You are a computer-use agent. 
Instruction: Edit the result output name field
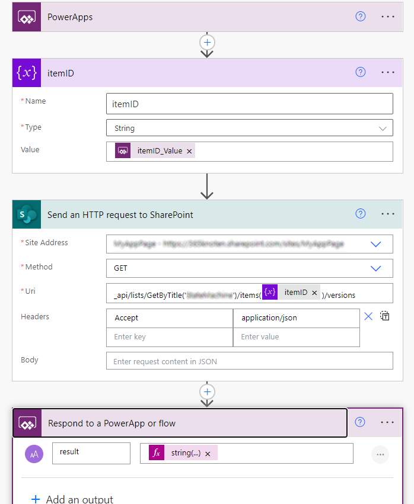91,453
